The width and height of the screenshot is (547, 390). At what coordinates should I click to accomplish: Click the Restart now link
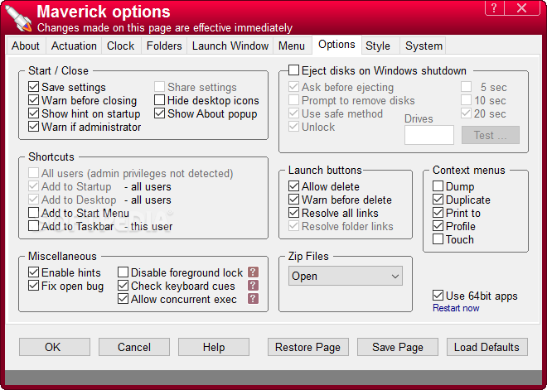click(x=456, y=308)
